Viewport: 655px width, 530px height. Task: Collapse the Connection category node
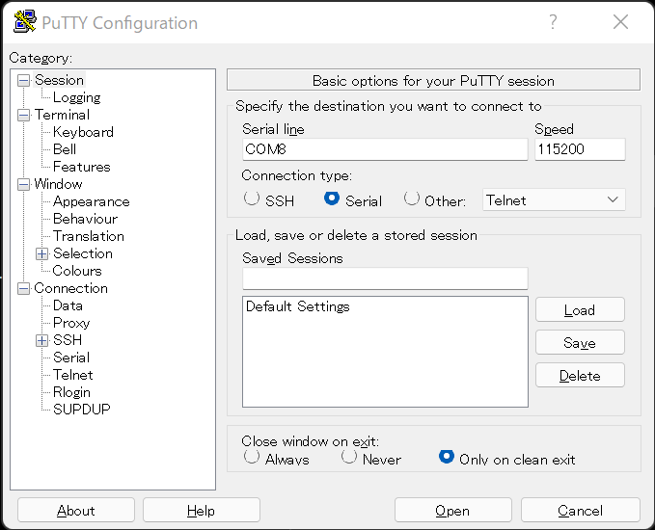[24, 288]
